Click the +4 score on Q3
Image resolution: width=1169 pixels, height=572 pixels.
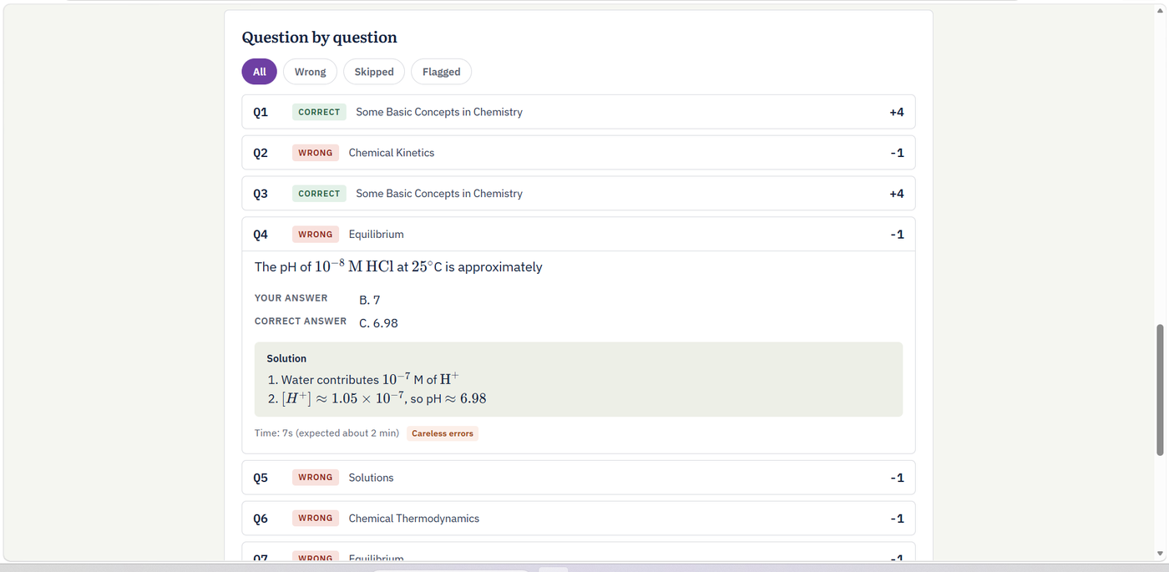click(897, 194)
